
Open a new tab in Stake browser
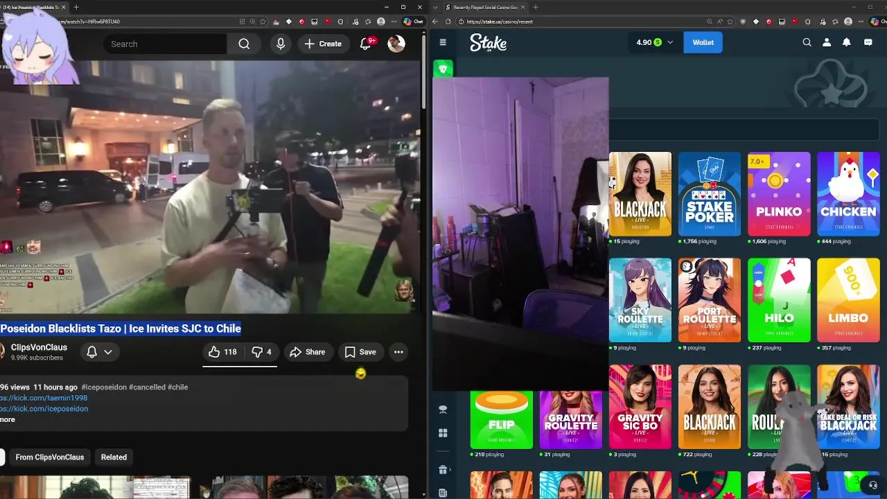pos(536,7)
